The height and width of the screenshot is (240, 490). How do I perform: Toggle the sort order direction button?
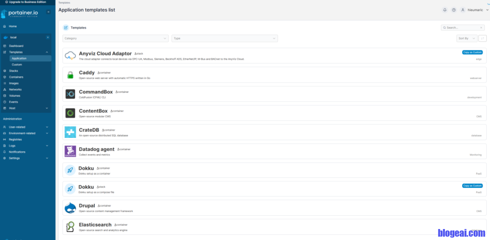[x=483, y=38]
